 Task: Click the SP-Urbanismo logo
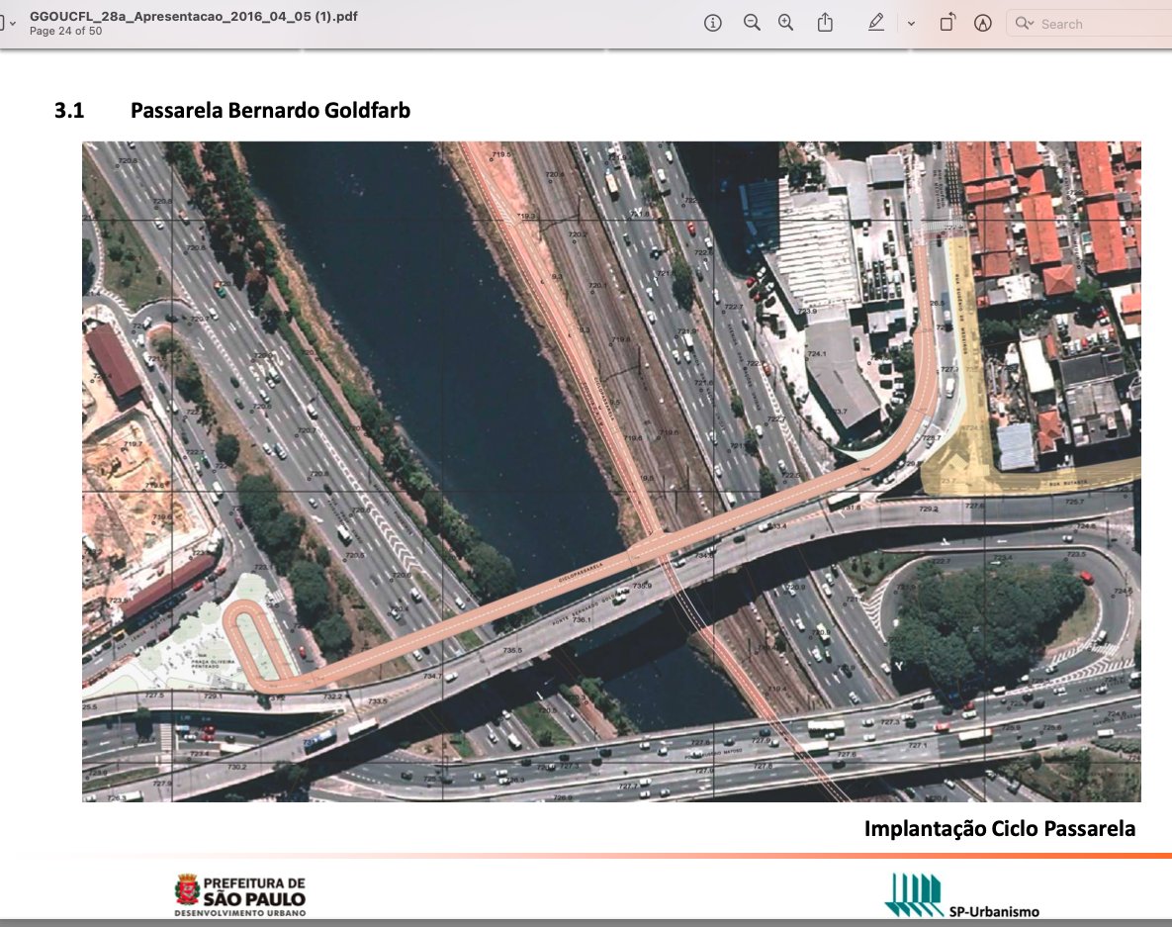[x=961, y=896]
